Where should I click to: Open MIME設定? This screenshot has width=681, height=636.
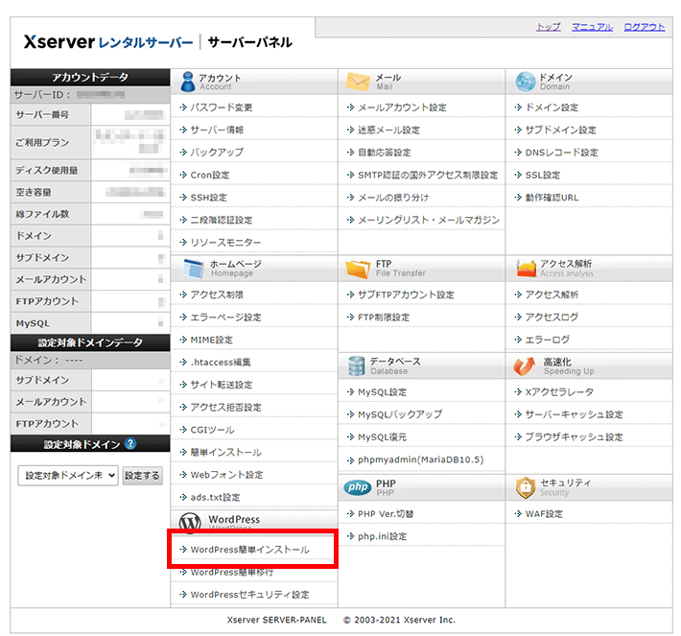point(212,340)
